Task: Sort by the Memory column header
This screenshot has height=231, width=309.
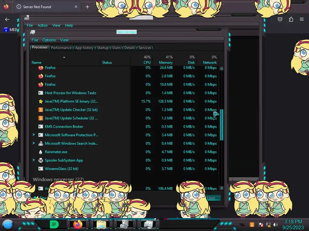Action: pyautogui.click(x=163, y=60)
